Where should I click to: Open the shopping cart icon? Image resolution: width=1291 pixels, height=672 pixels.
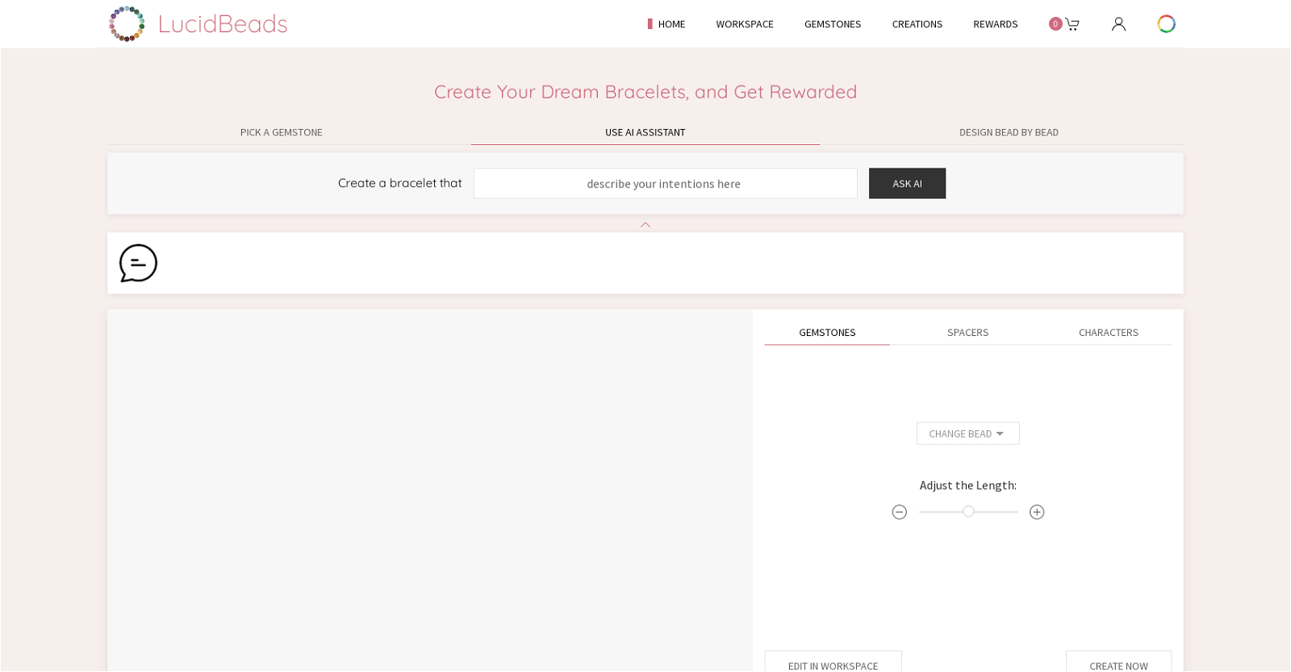pyautogui.click(x=1072, y=24)
